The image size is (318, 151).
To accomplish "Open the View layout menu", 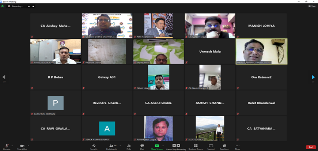I will pos(312,6).
